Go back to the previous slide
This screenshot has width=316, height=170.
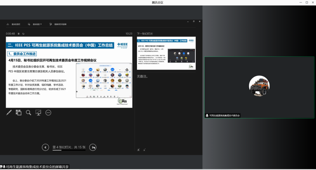tap(45, 147)
